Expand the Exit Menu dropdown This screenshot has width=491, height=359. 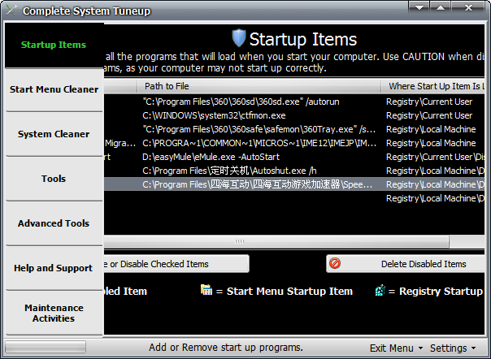[396, 348]
